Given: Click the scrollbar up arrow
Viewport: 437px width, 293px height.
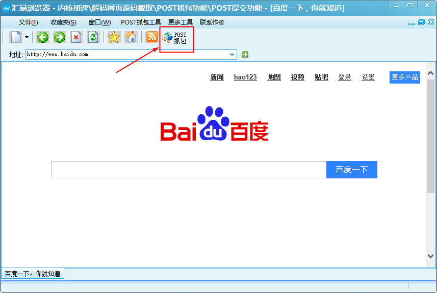Looking at the screenshot, I should pyautogui.click(x=430, y=73).
